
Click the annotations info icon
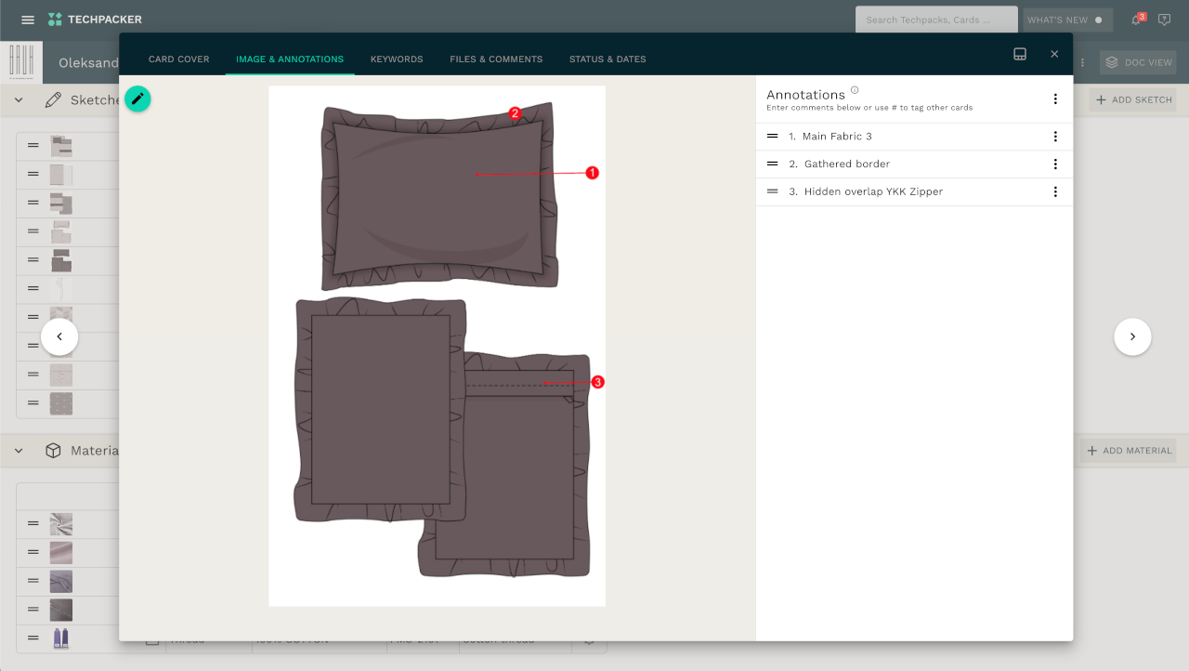(855, 90)
